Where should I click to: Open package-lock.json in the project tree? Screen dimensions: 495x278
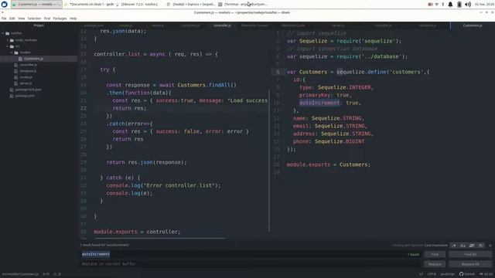coord(28,90)
